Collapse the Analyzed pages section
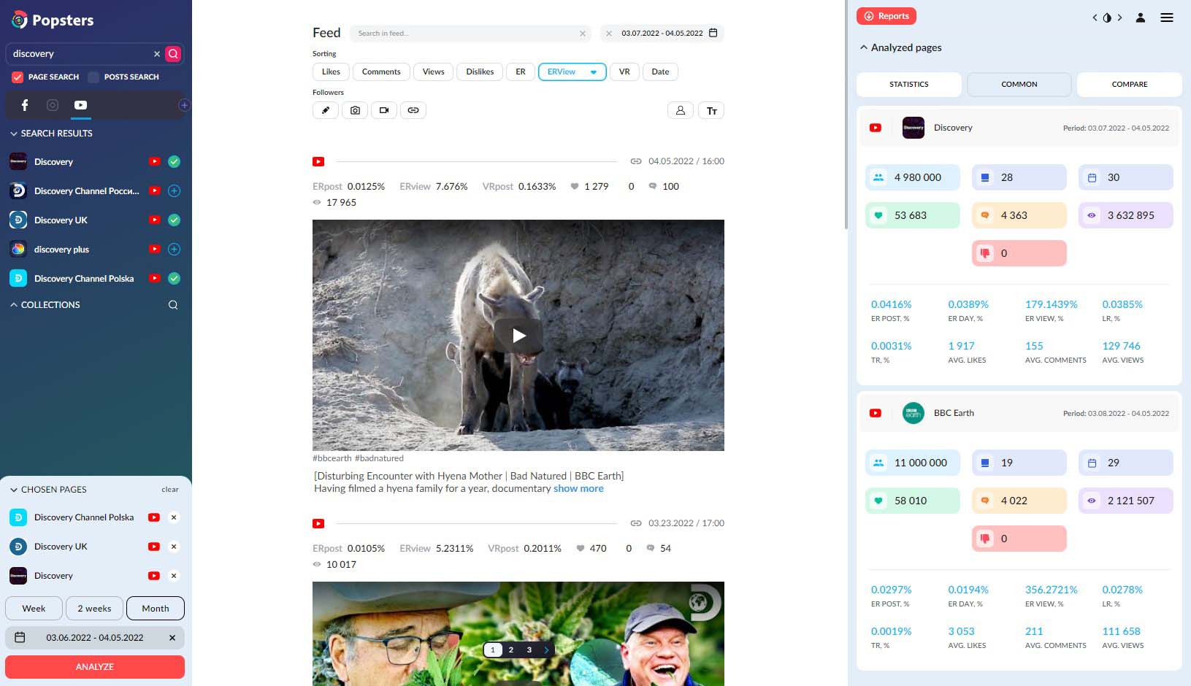Image resolution: width=1191 pixels, height=686 pixels. pyautogui.click(x=864, y=47)
